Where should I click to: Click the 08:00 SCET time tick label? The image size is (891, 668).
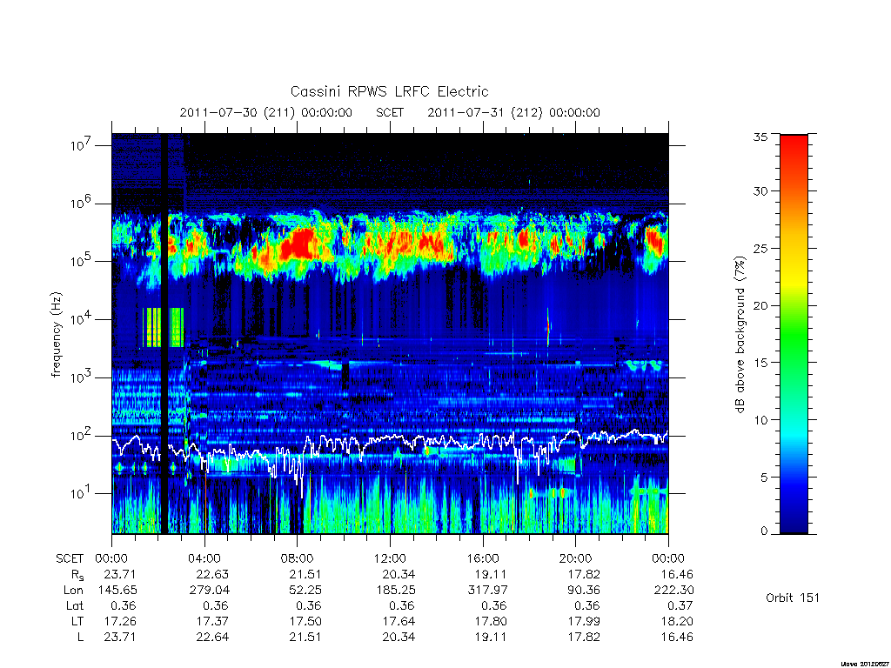coord(297,558)
